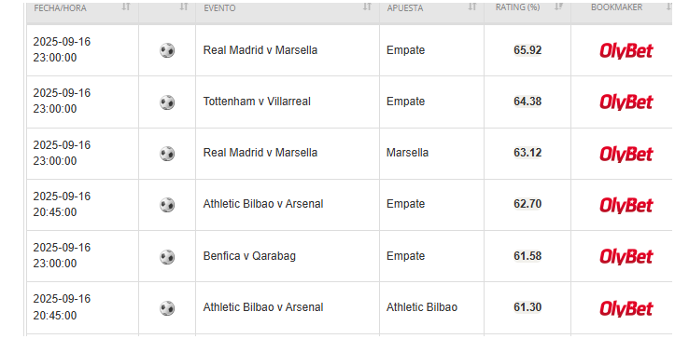Click OlyBet logo in Real Madrid Empate row
The image size is (675, 339).
coord(626,50)
